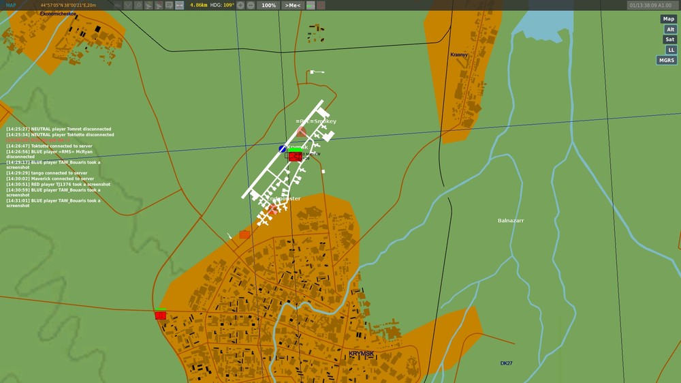Select the Alt altitude map mode

(670, 29)
